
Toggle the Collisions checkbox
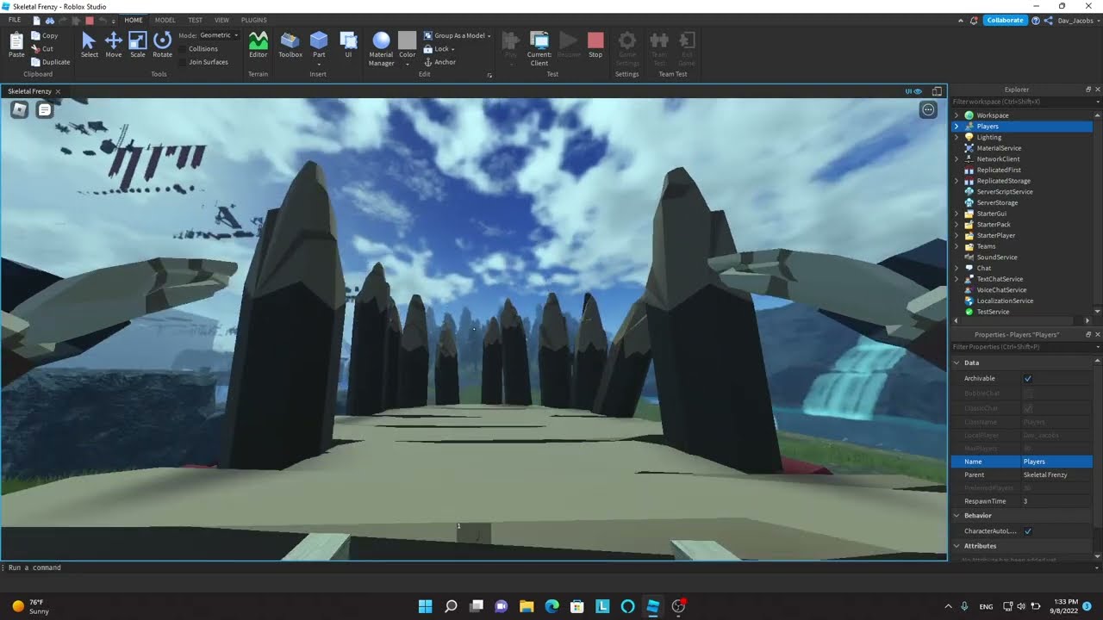[x=183, y=49]
